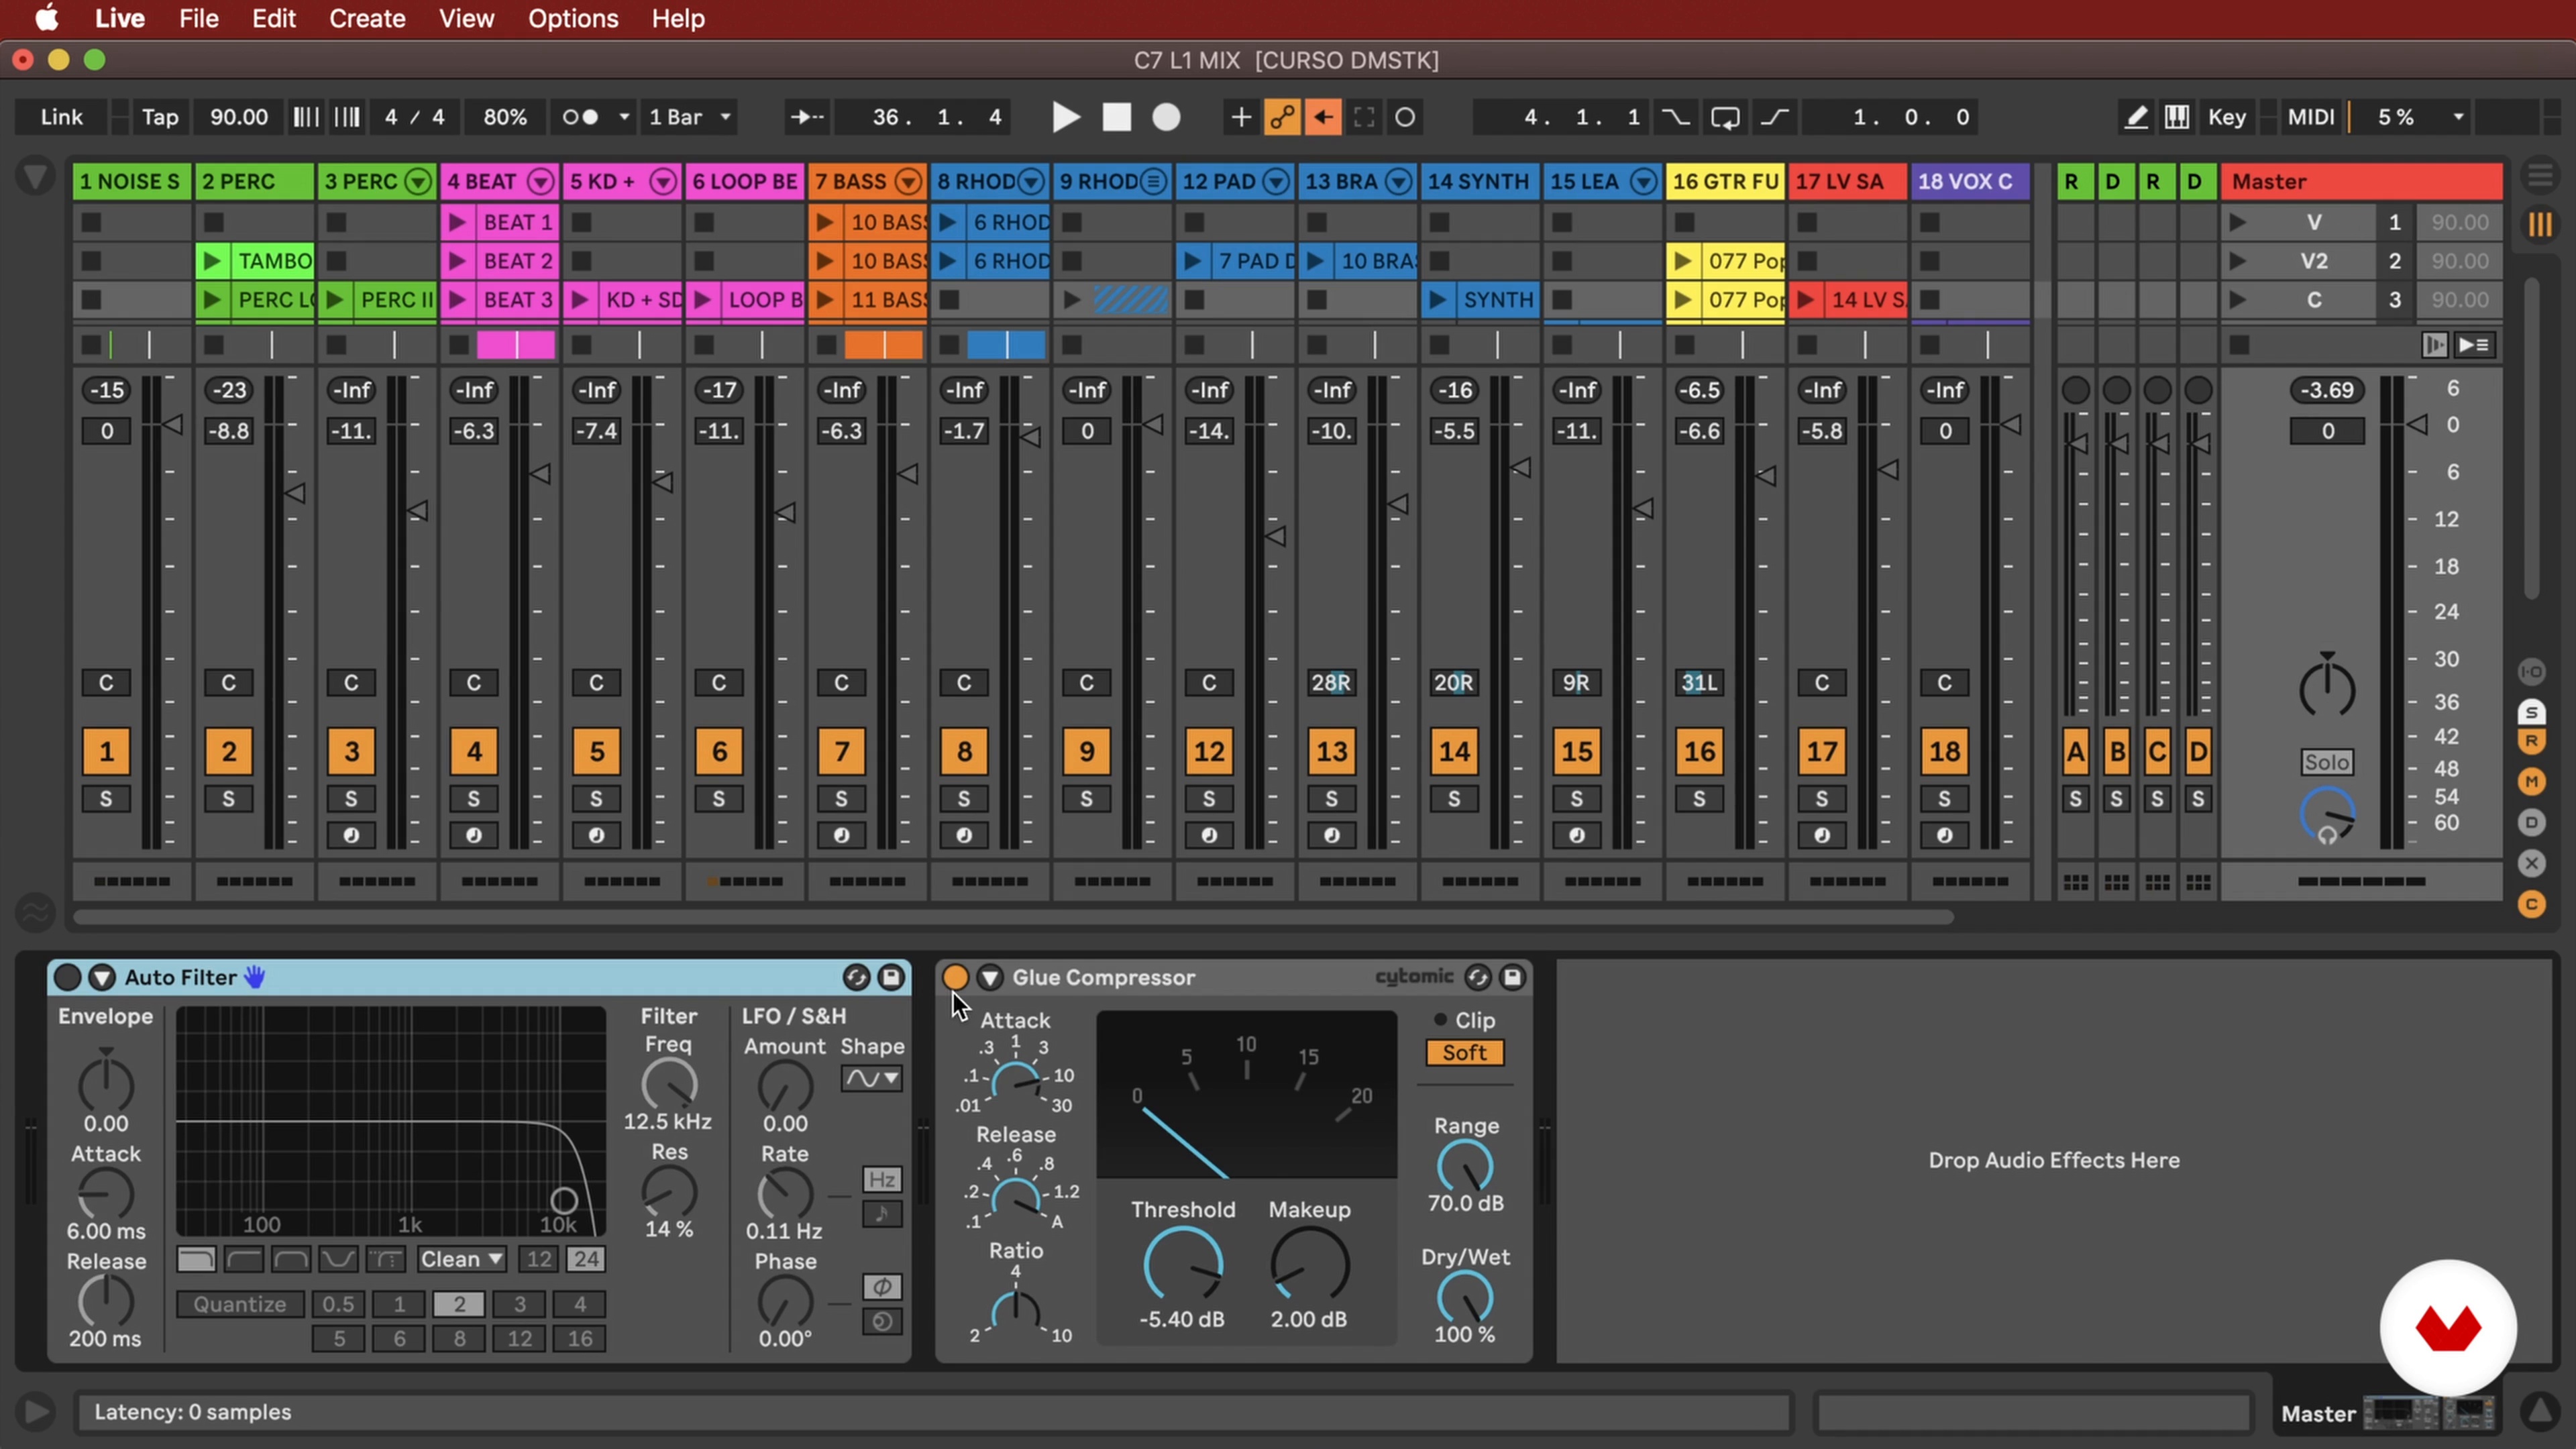Viewport: 2576px width, 1449px height.
Task: Open the File menu
Action: (199, 18)
